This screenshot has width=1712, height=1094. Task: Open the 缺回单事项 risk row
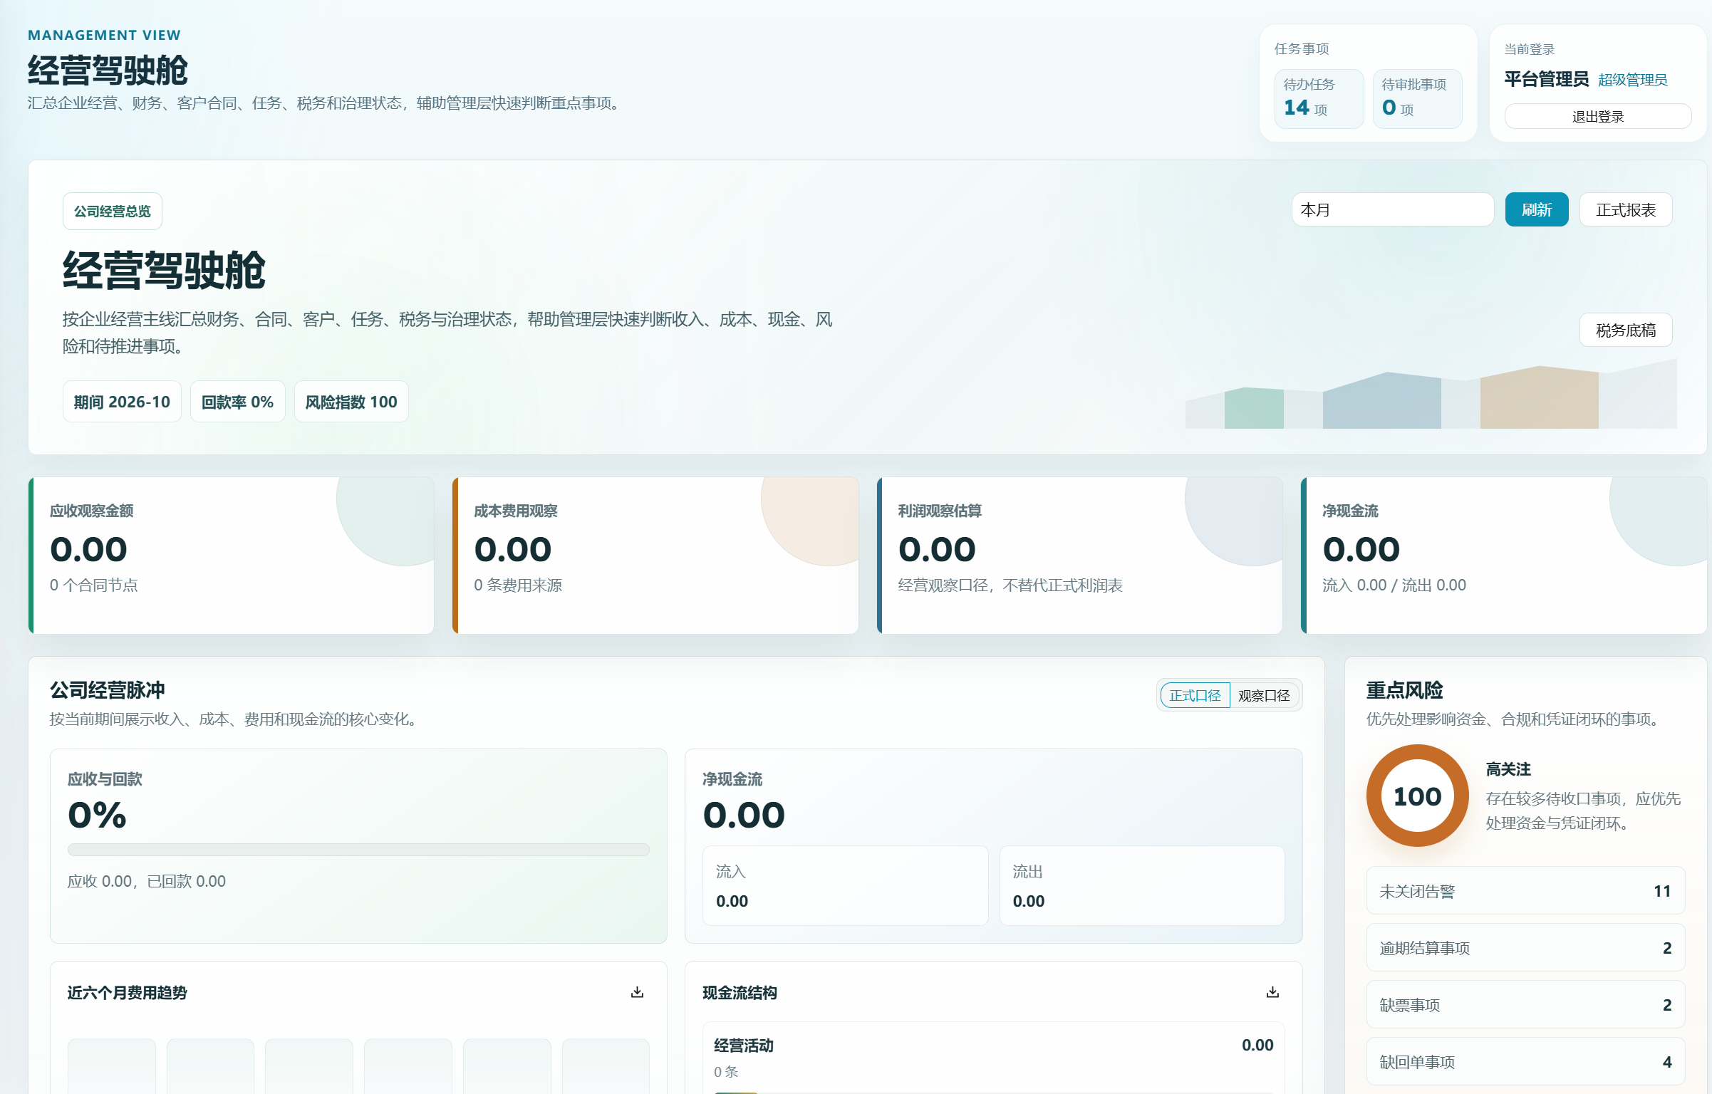(x=1525, y=1061)
